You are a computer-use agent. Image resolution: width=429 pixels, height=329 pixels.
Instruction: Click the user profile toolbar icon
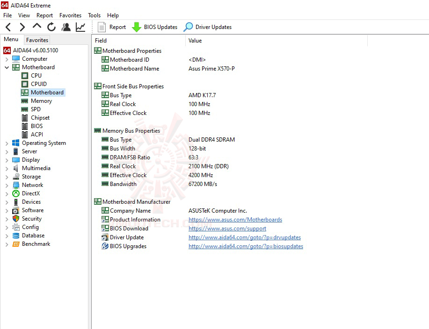(65, 27)
